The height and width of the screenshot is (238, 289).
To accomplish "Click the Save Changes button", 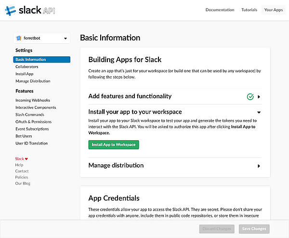I will click(x=254, y=229).
